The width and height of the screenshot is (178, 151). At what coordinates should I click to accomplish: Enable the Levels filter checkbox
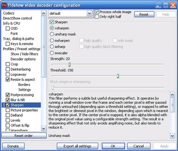(8, 120)
